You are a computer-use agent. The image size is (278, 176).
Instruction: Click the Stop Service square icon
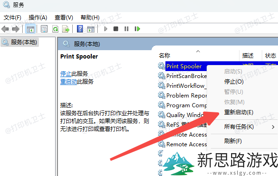click(x=116, y=29)
